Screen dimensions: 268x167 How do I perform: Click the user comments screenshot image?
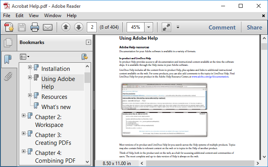tap(164, 125)
